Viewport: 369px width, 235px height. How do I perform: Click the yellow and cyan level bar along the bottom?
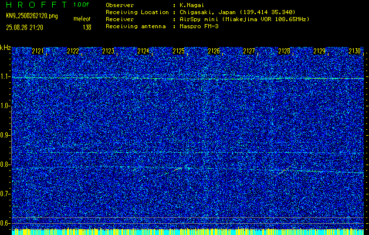point(188,231)
